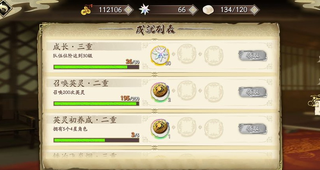The image size is (320, 170).
Task: Select the gold token reward for 召唤英灵·二重
Action: [x=160, y=92]
